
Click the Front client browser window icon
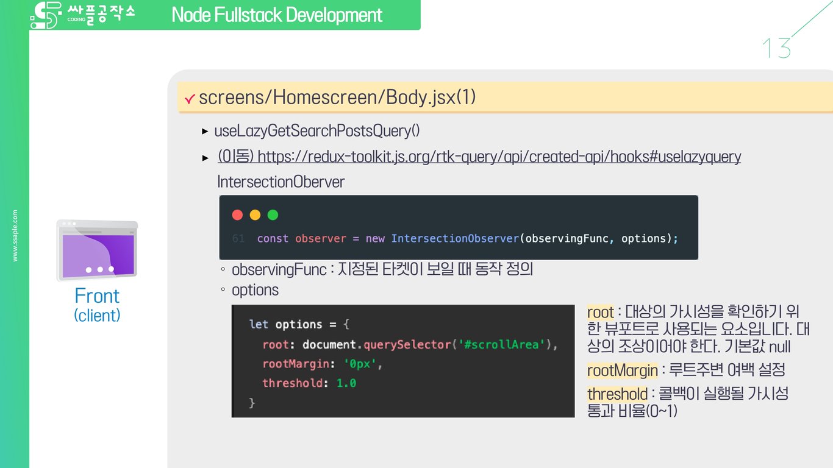(97, 250)
